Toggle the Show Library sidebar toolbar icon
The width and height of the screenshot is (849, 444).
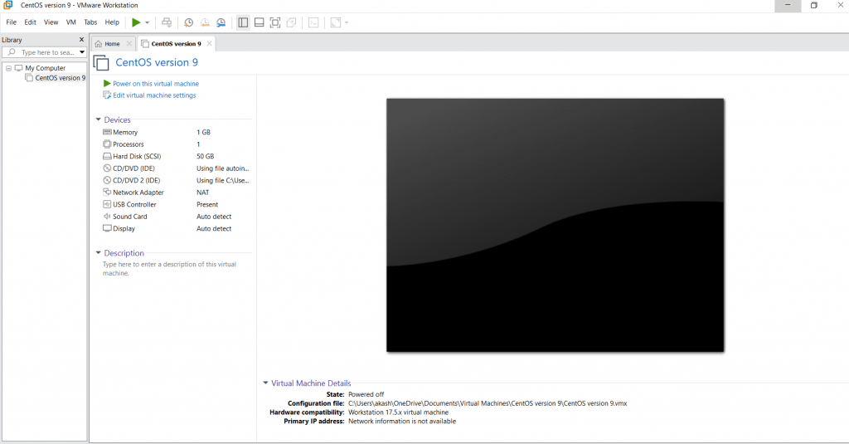(x=243, y=22)
